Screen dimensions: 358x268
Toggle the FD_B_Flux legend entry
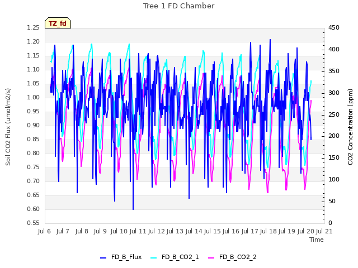pyautogui.click(x=121, y=257)
